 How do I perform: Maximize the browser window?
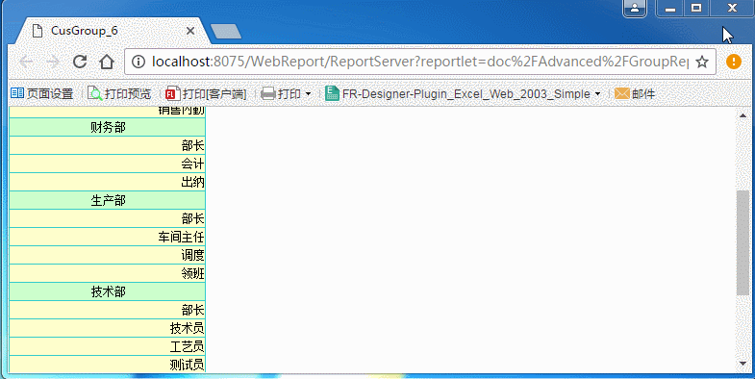tap(696, 9)
